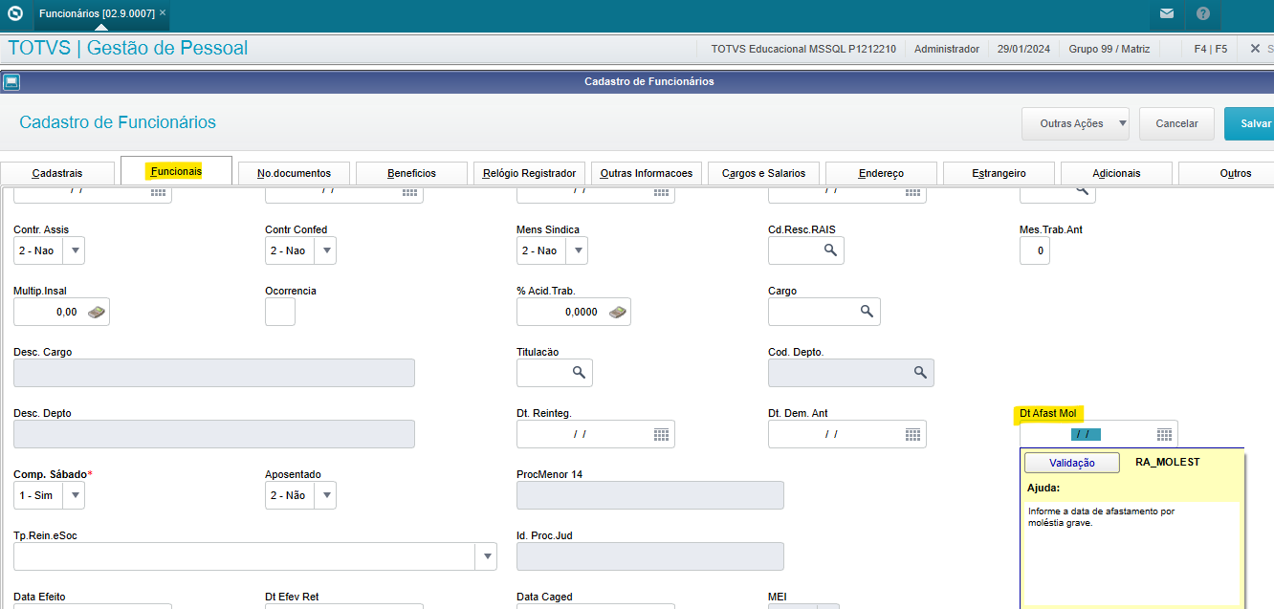Close the Funcionários [02.9.0007] tab
The width and height of the screenshot is (1274, 609).
tap(162, 13)
